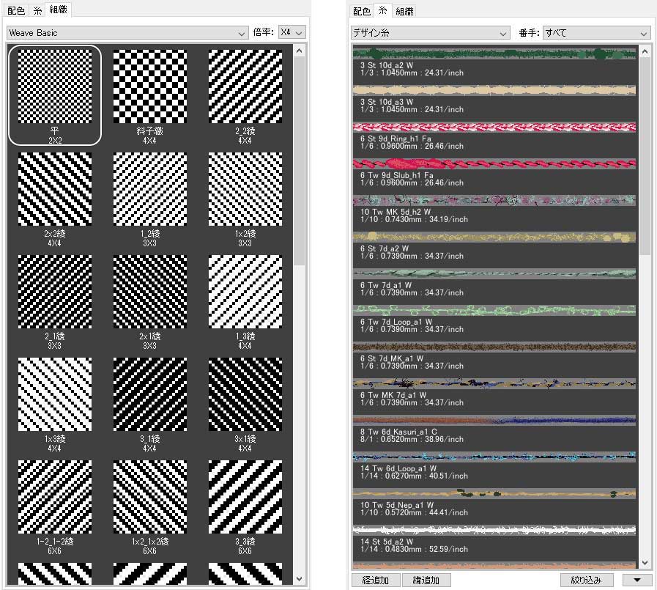
Task: Switch to 組織 tab in デザイン糸 panel
Action: (x=404, y=11)
